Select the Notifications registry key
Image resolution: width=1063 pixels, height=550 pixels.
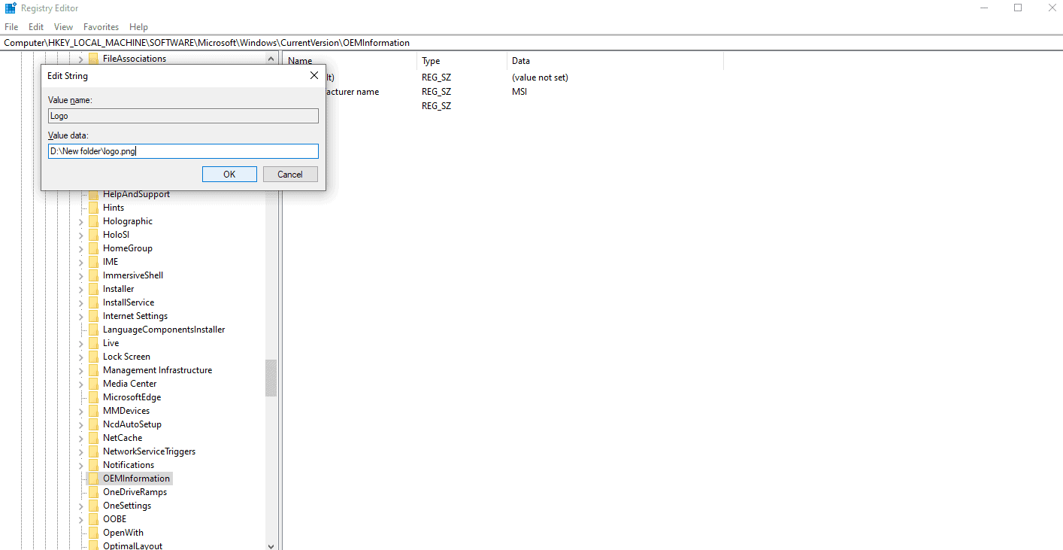pyautogui.click(x=129, y=465)
